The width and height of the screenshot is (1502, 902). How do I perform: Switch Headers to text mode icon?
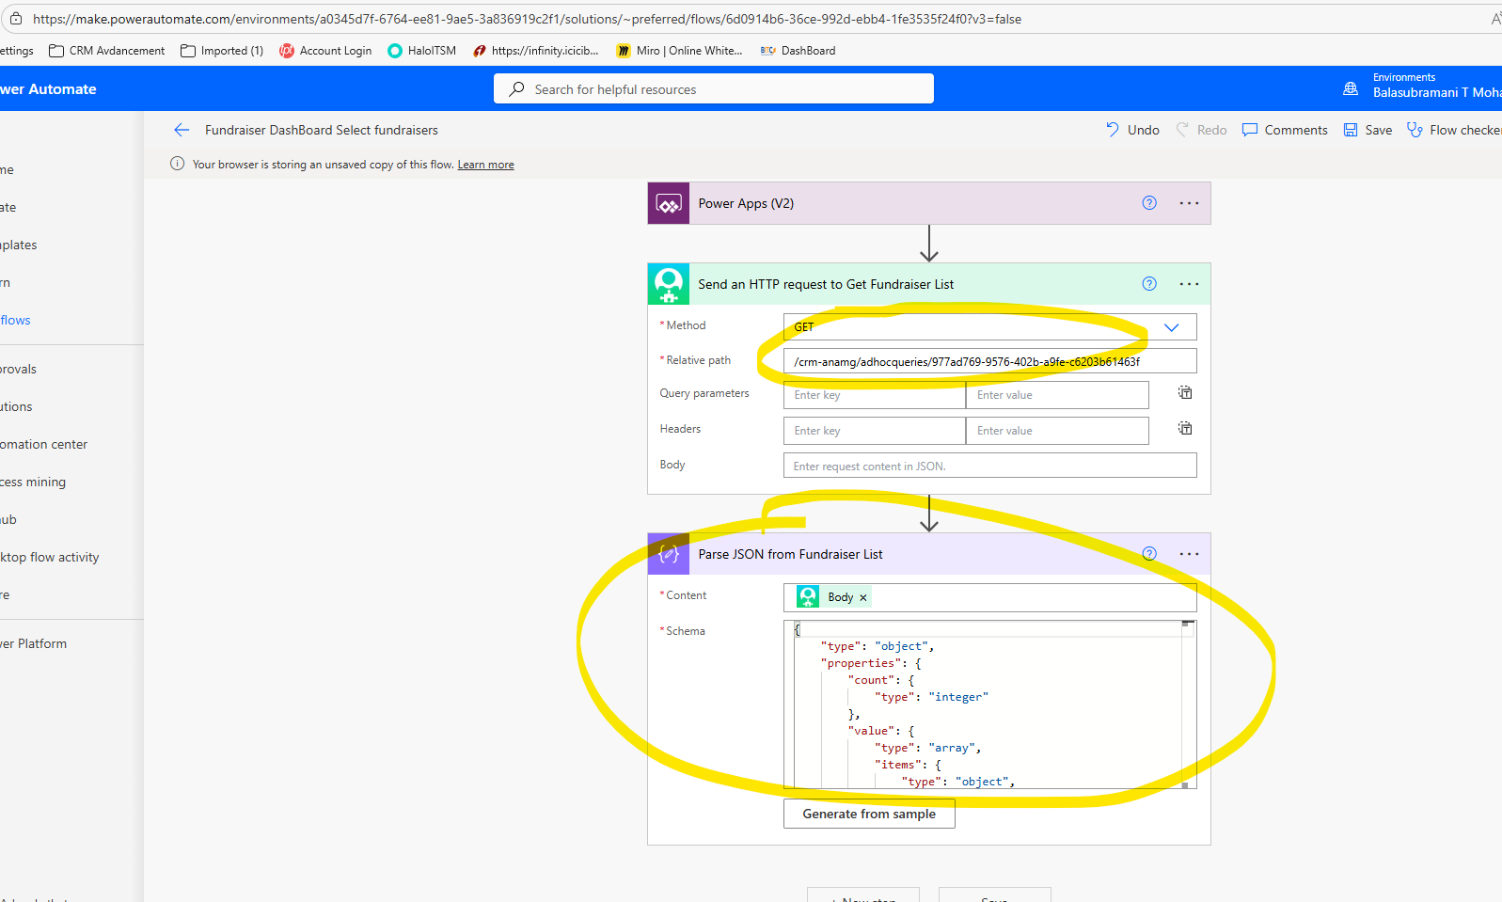1185,428
